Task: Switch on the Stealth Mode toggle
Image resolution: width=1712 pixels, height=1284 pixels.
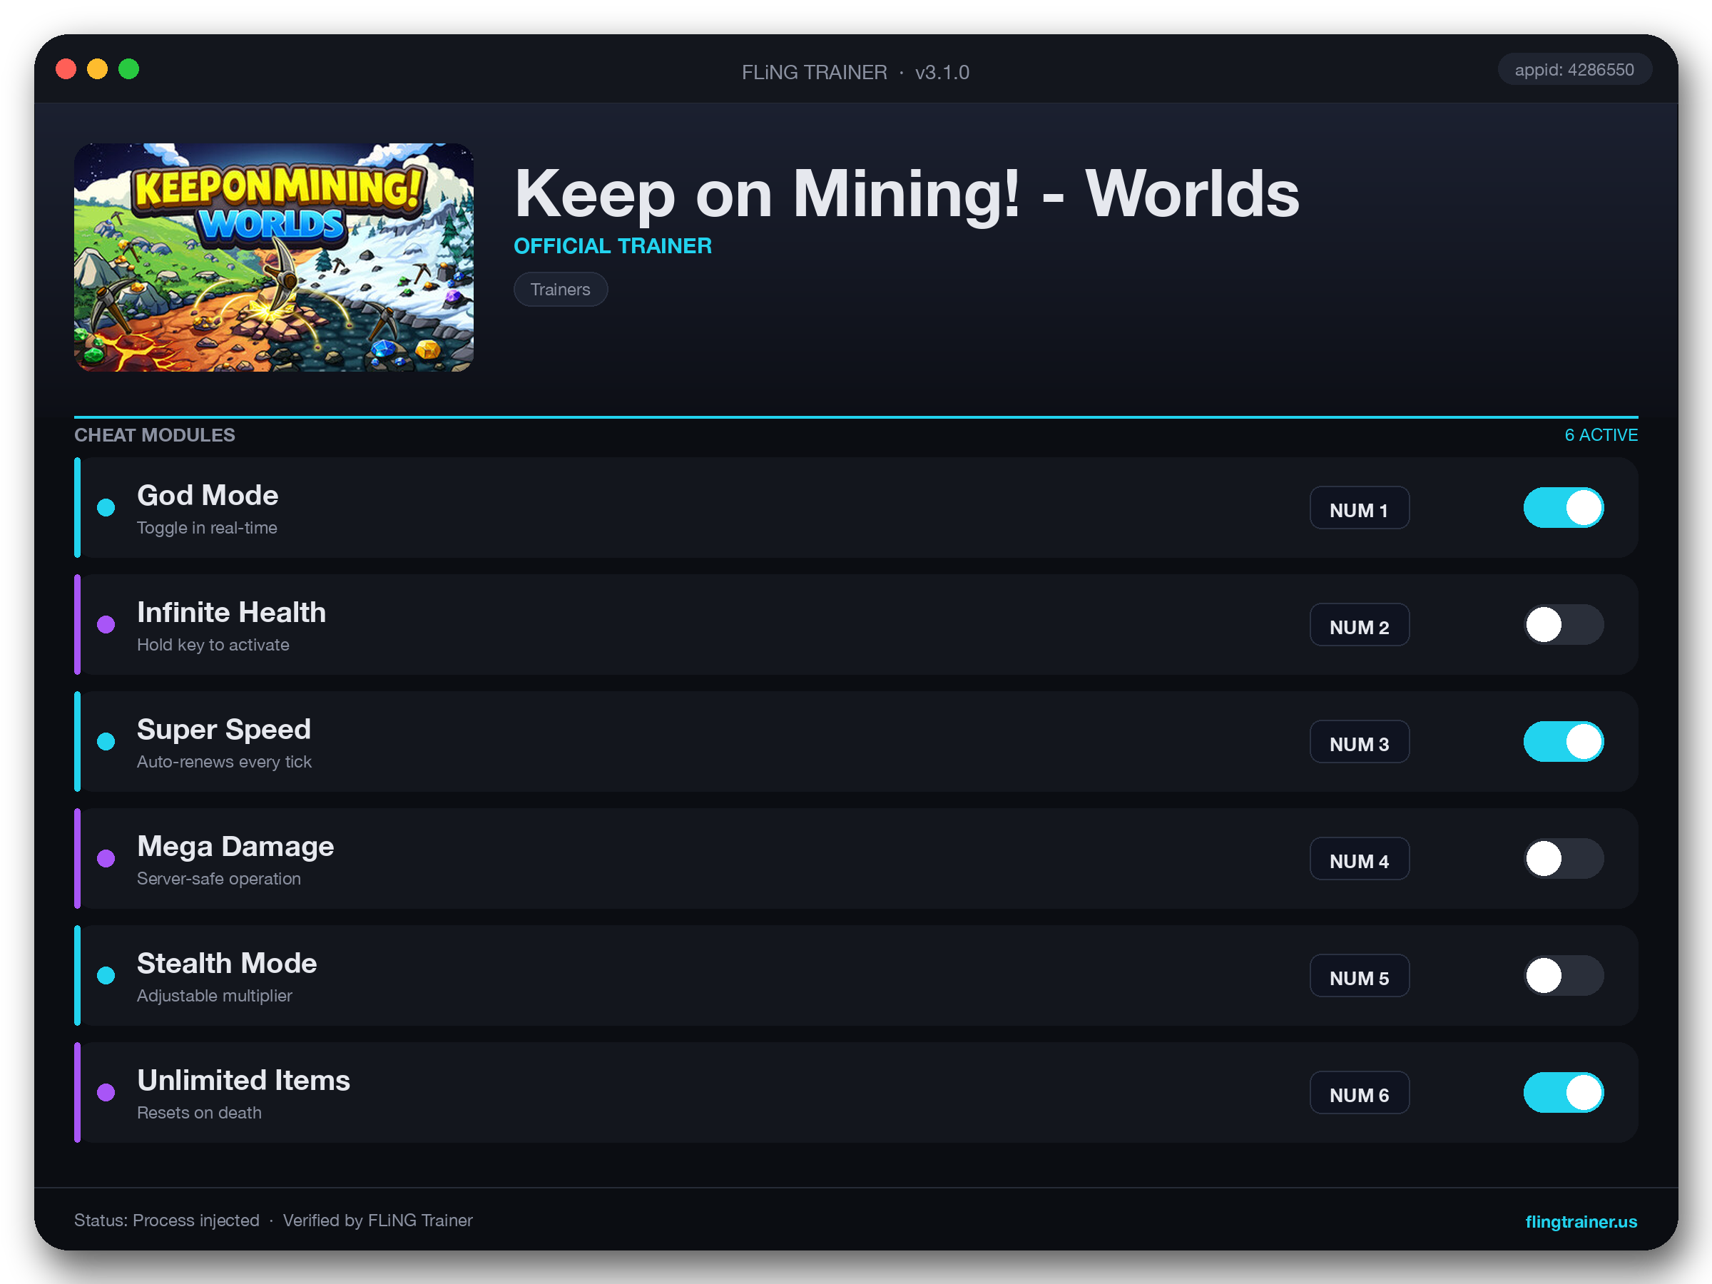Action: tap(1563, 975)
